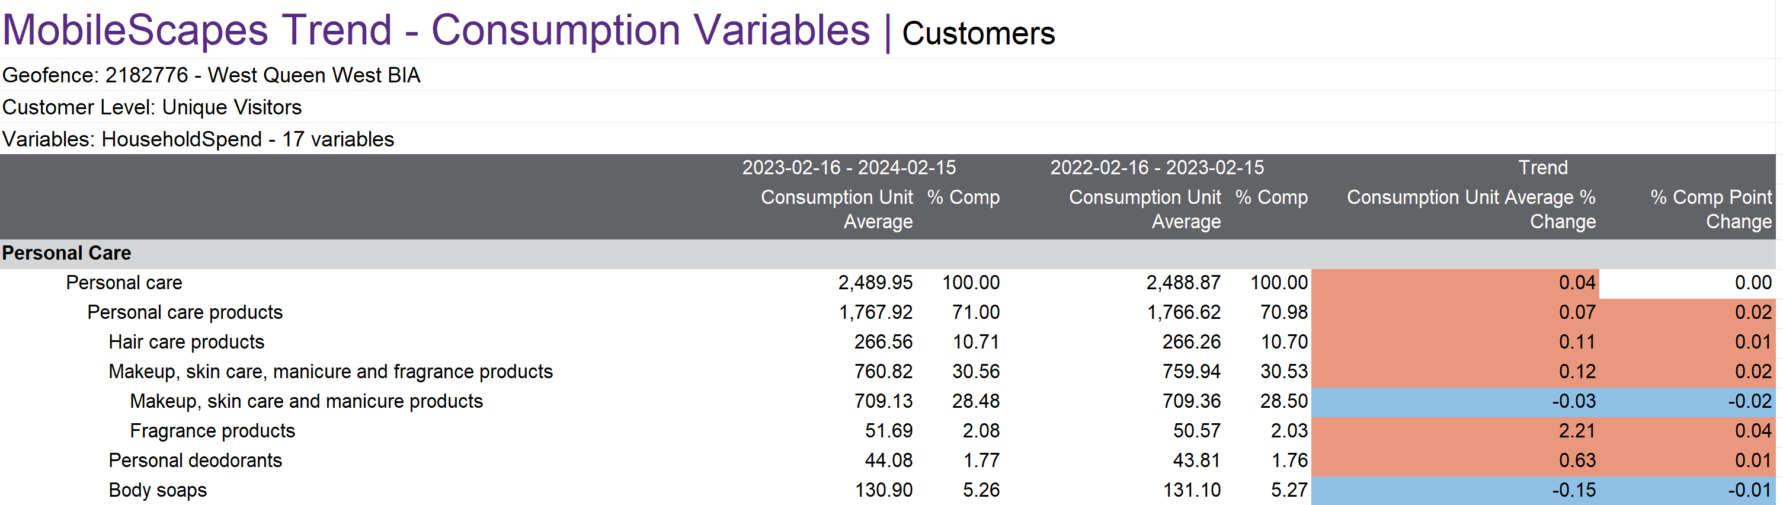Click the 2,489.95 consumption value

875,283
